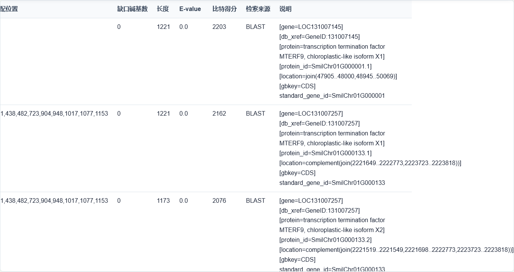514x272 pixels.
Task: Click gap bases 0 in the 2203 score row
Action: click(x=119, y=27)
